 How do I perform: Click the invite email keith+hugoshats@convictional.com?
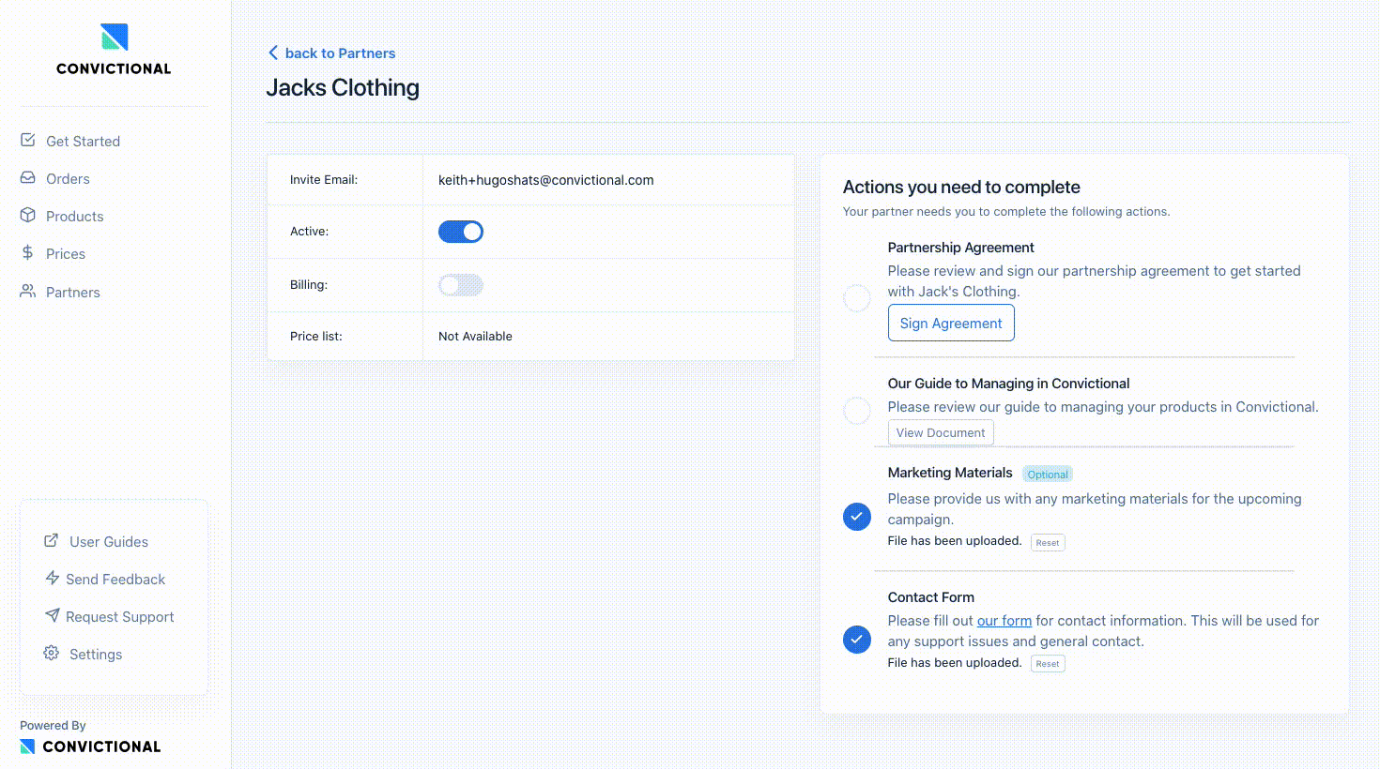pyautogui.click(x=546, y=180)
